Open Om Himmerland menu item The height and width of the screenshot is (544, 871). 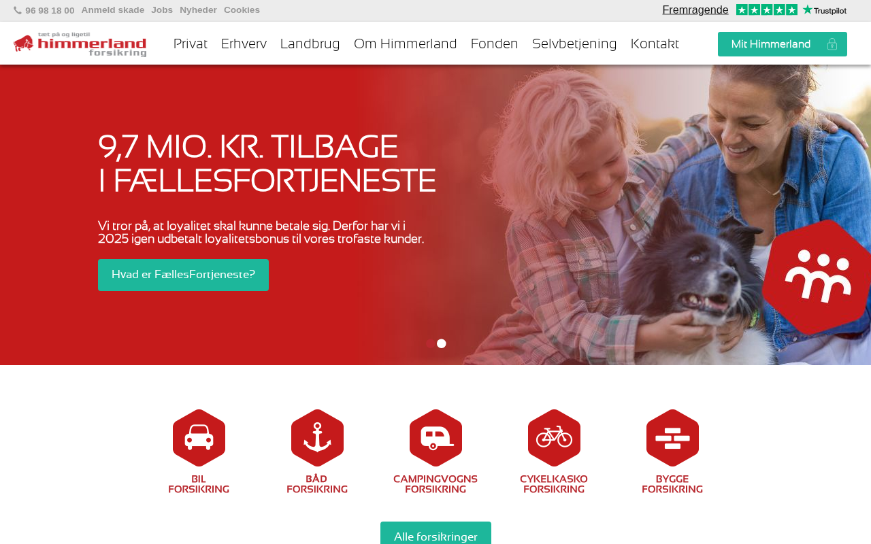[405, 44]
